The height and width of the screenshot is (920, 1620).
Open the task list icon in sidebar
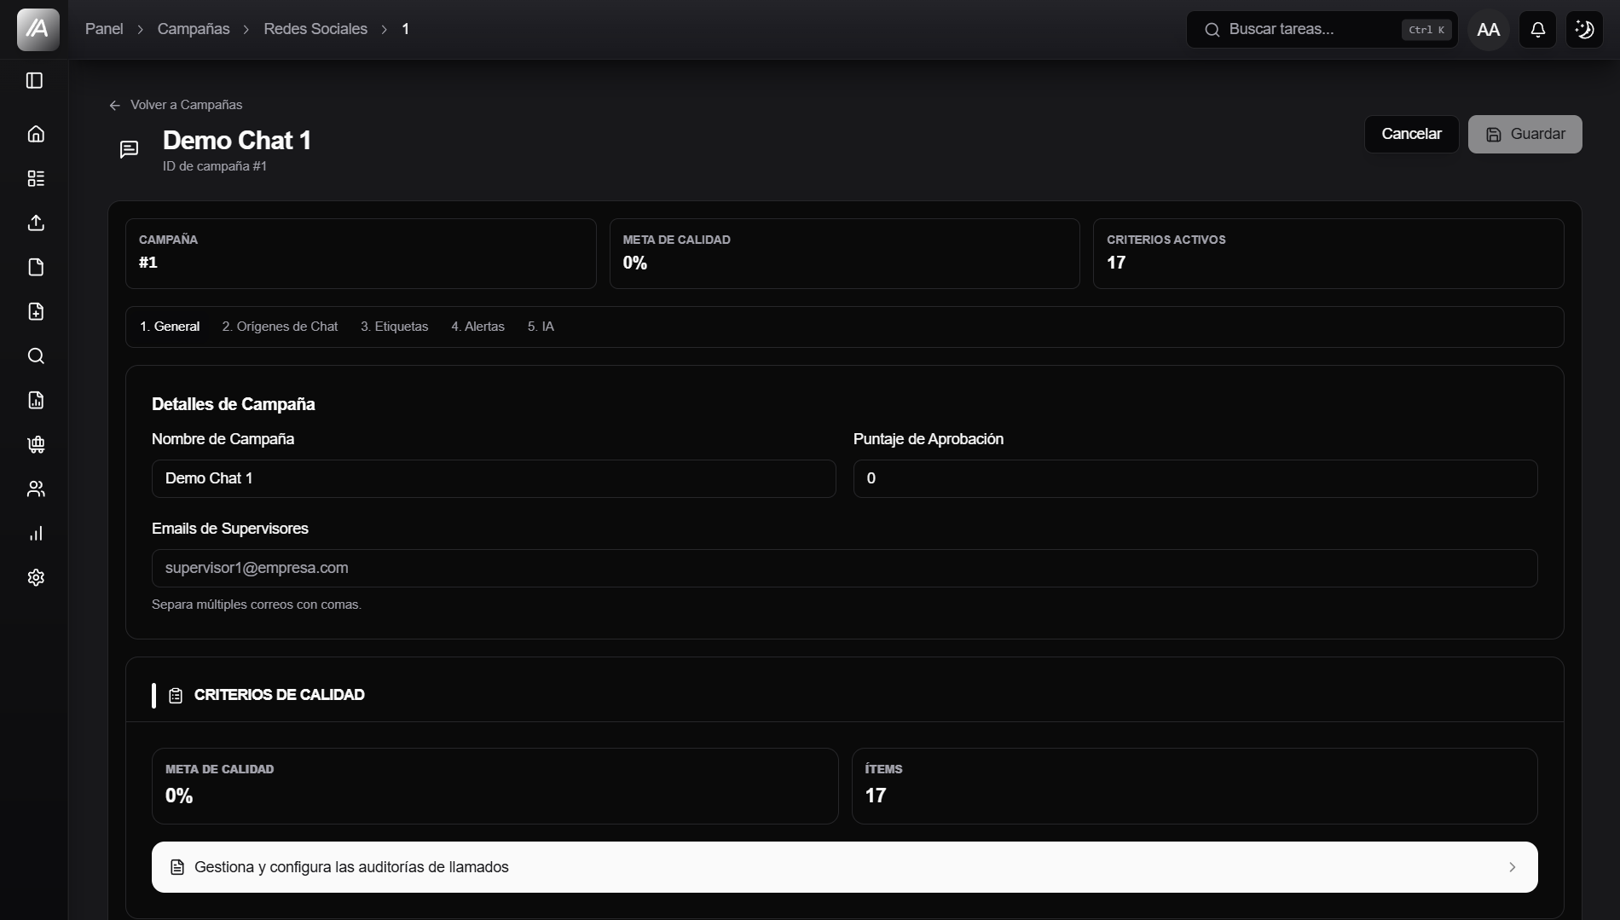tap(36, 178)
